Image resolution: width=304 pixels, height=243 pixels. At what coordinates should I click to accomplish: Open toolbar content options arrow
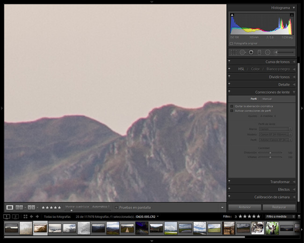click(222, 207)
